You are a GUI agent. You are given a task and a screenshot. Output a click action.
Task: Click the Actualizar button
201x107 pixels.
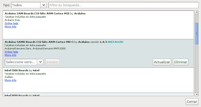(x=162, y=62)
